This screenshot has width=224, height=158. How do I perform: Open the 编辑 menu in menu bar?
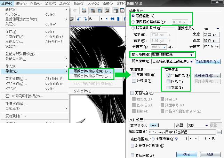21,3
